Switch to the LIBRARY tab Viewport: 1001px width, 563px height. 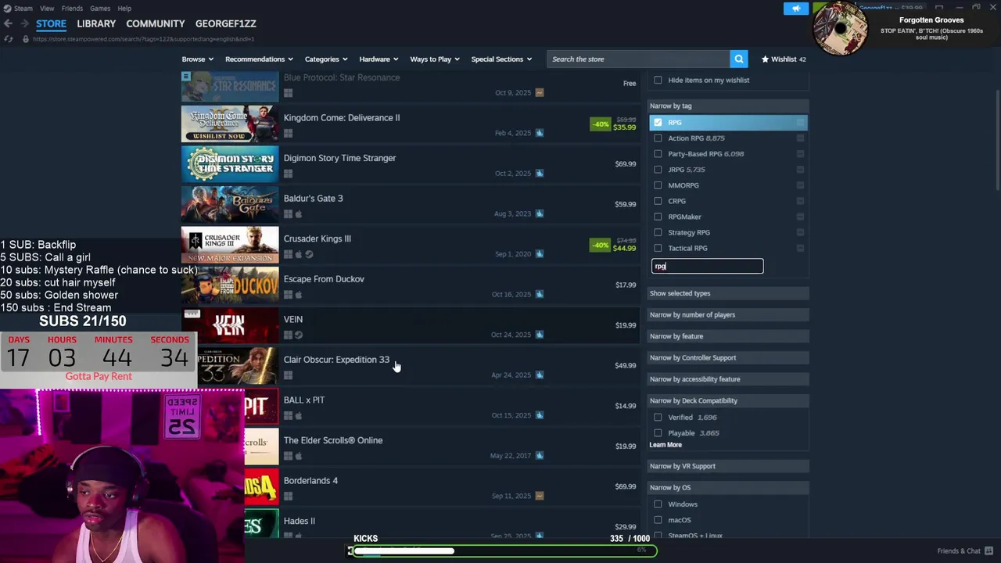point(96,23)
